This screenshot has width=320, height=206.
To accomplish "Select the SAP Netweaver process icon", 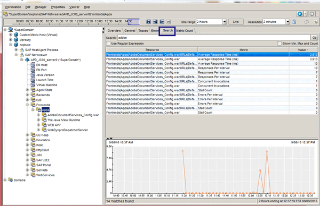I will pyautogui.click(x=22, y=55).
